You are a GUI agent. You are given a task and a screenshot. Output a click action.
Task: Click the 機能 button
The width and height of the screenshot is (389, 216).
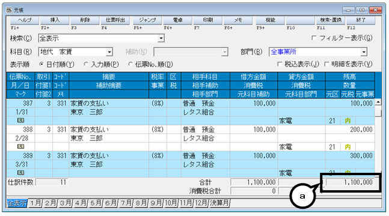coord(270,20)
